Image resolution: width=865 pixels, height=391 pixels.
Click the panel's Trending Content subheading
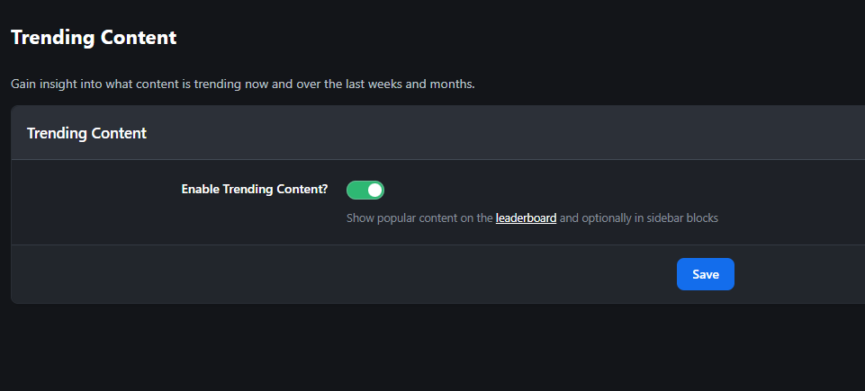point(86,133)
